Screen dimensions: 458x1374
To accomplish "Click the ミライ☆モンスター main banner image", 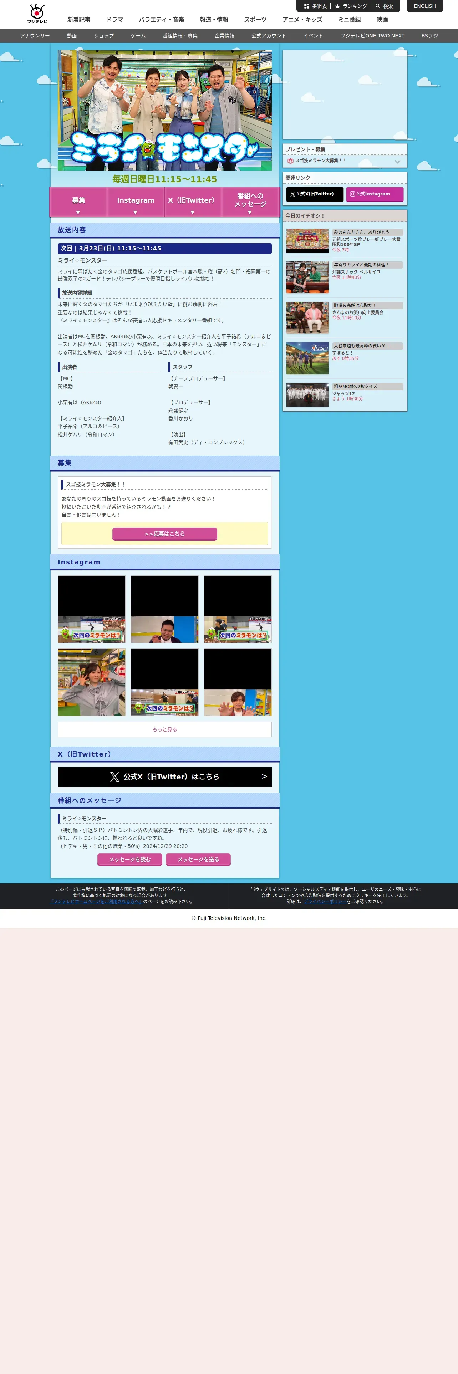I will click(165, 111).
